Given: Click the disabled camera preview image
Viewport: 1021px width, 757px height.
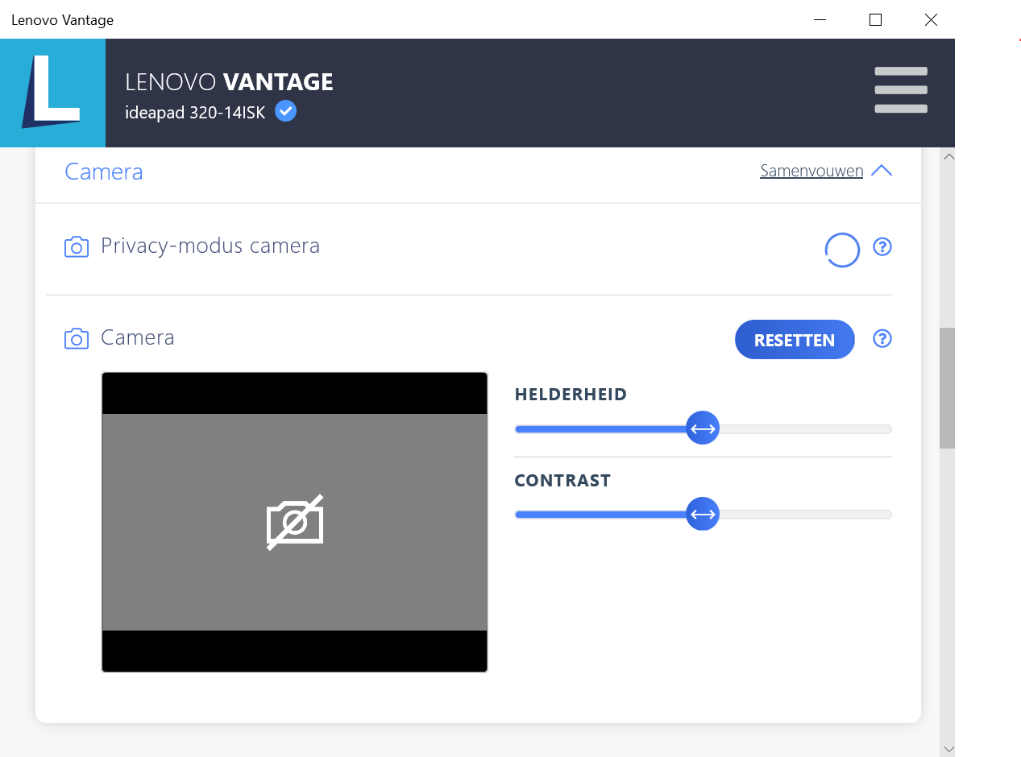Looking at the screenshot, I should click(295, 522).
